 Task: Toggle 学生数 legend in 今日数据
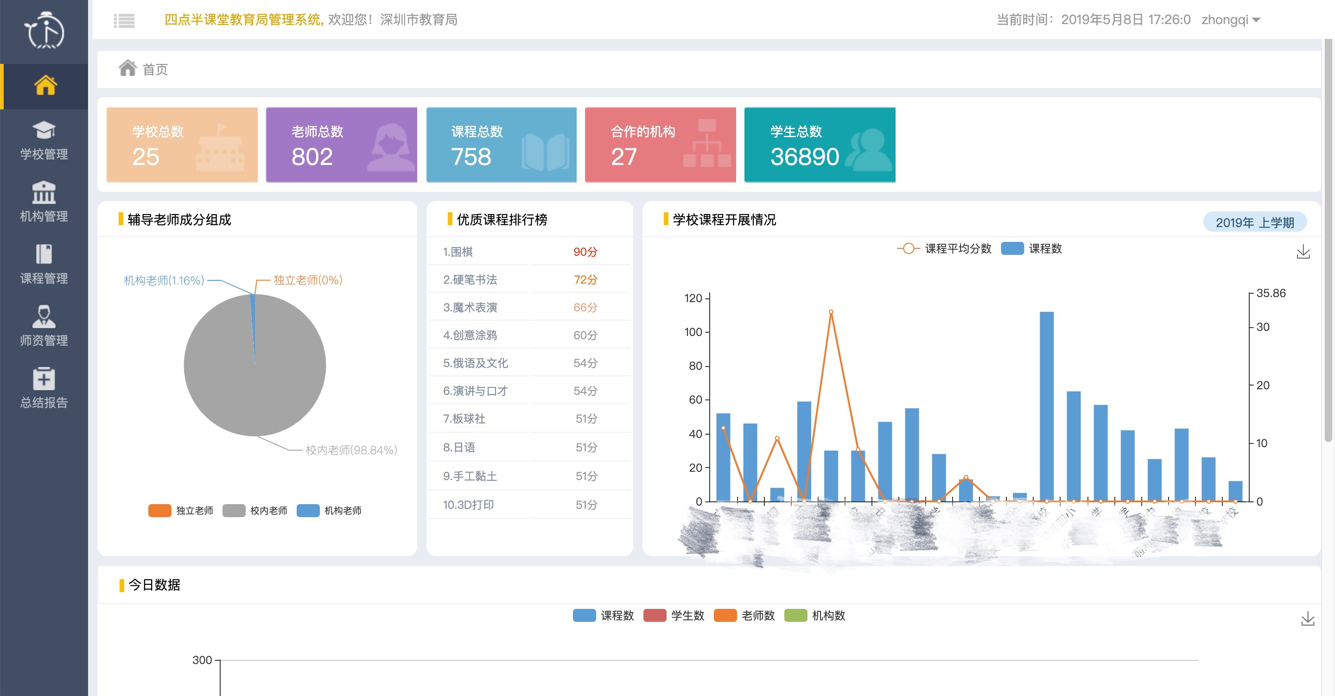[x=674, y=616]
